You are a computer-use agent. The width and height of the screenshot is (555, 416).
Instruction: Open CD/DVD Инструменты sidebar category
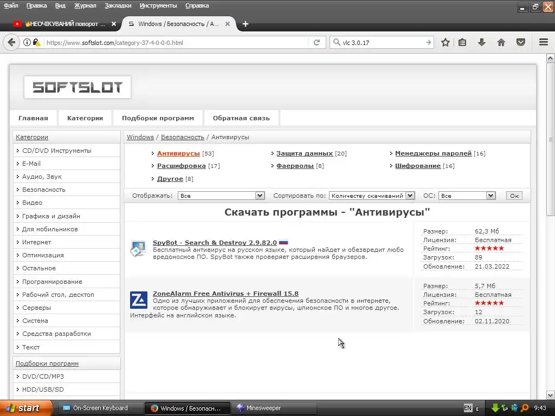pyautogui.click(x=67, y=151)
